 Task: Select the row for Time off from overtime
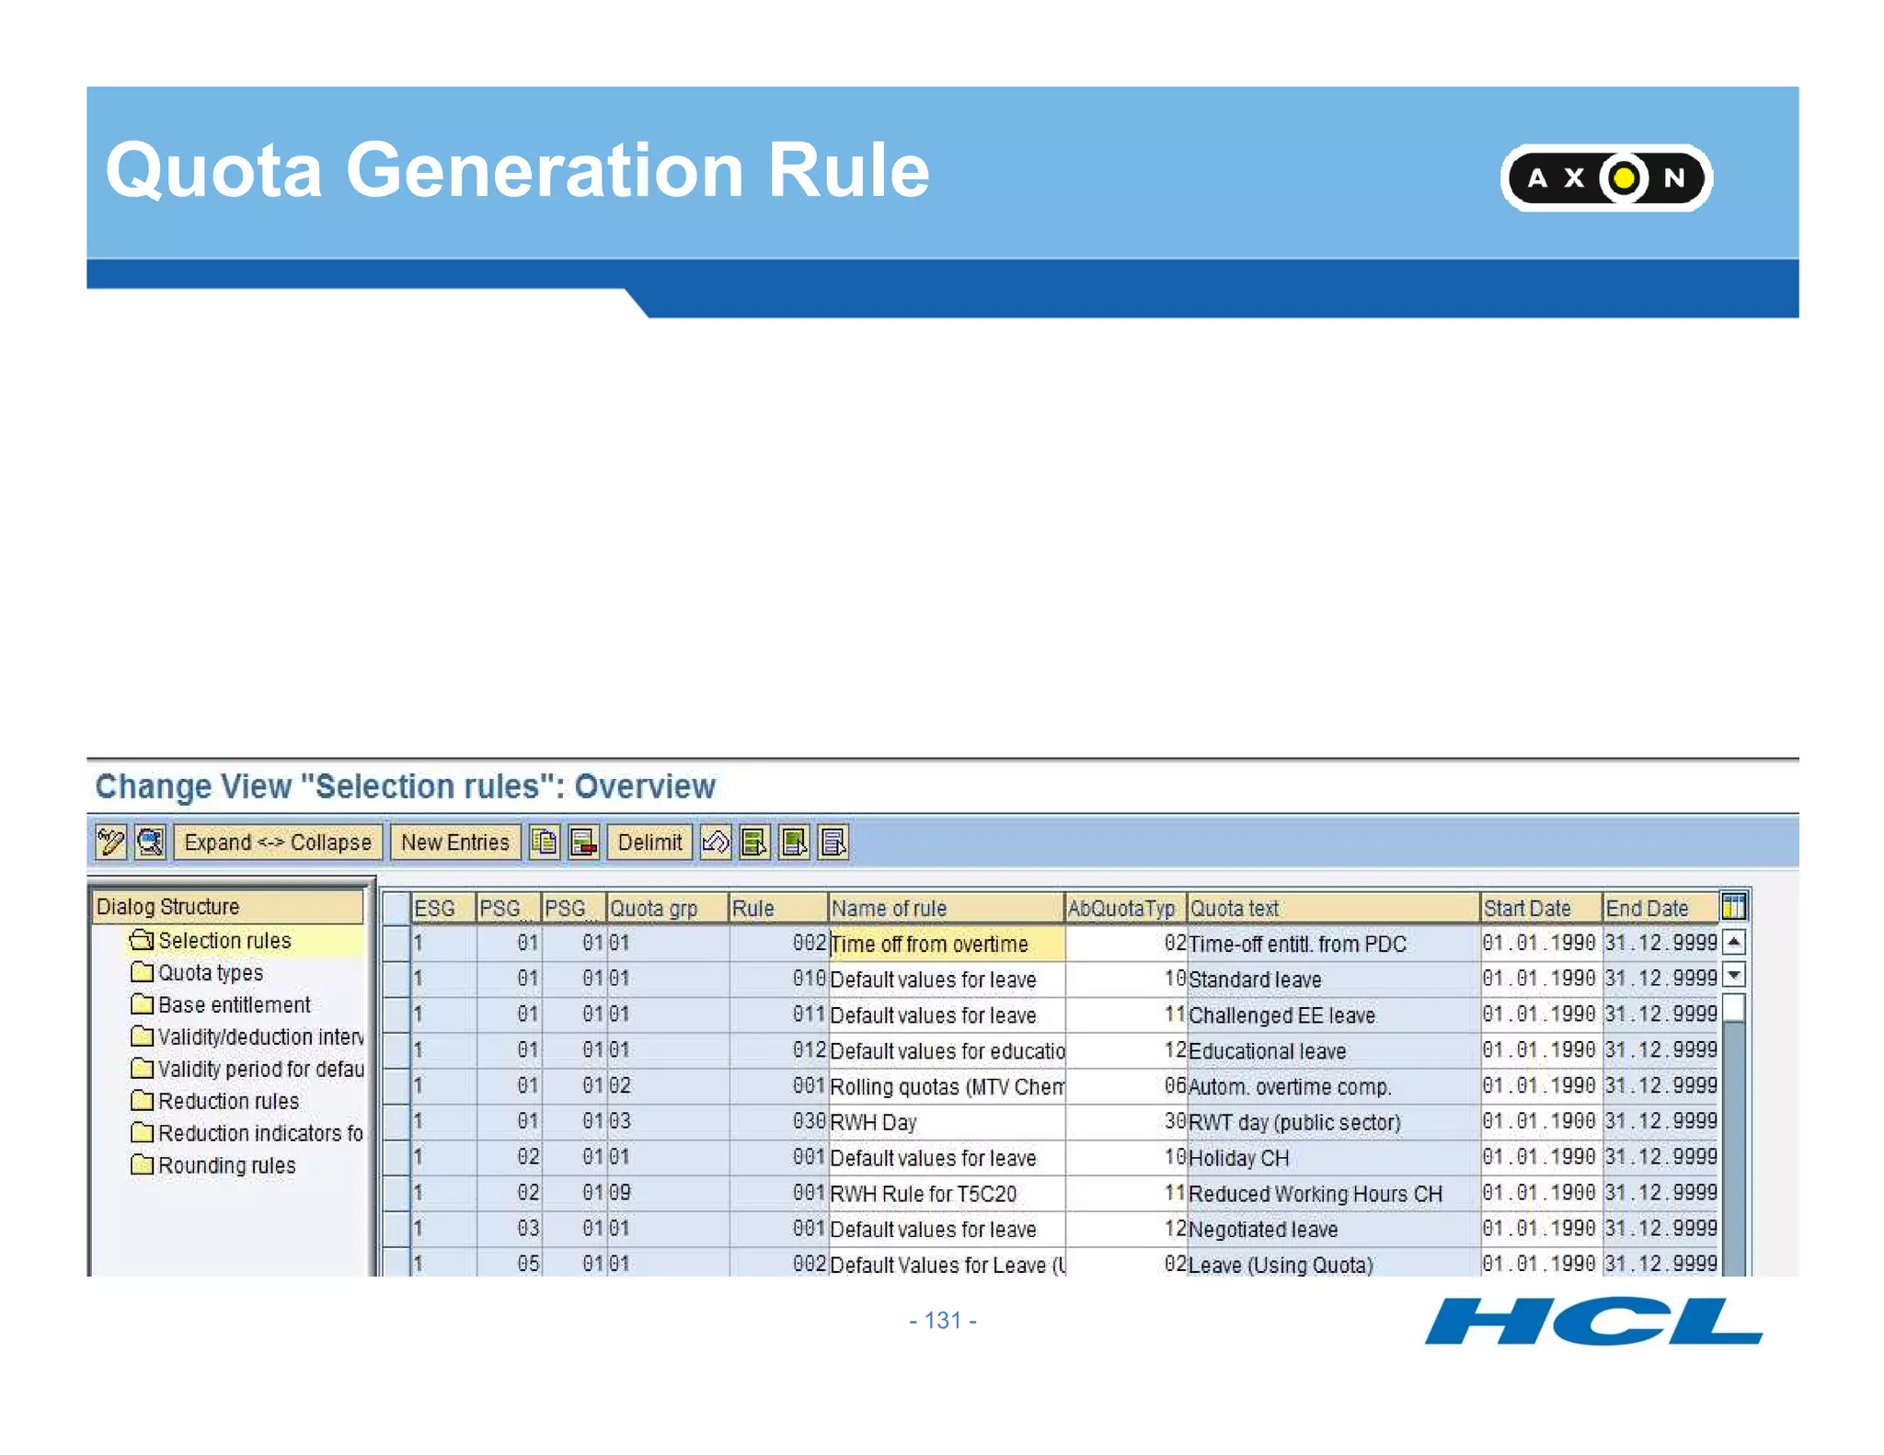coord(396,943)
